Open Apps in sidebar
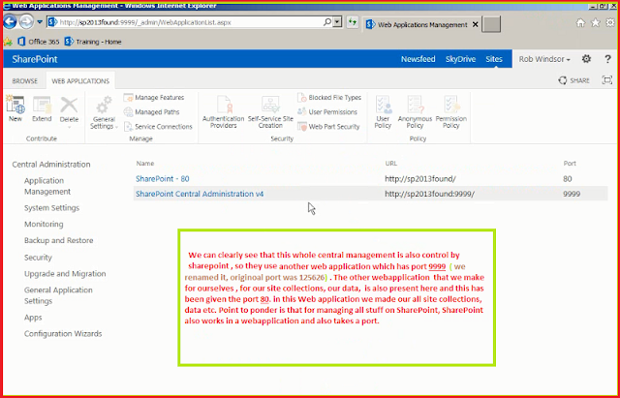620x398 pixels. [33, 318]
